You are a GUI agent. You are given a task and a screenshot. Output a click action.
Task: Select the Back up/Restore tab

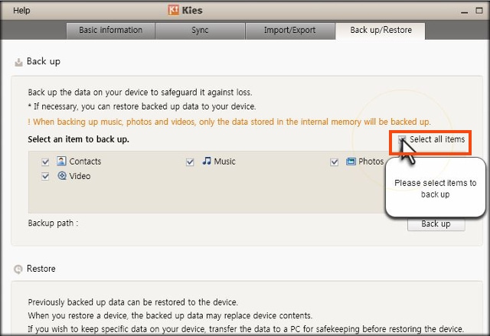pos(381,31)
